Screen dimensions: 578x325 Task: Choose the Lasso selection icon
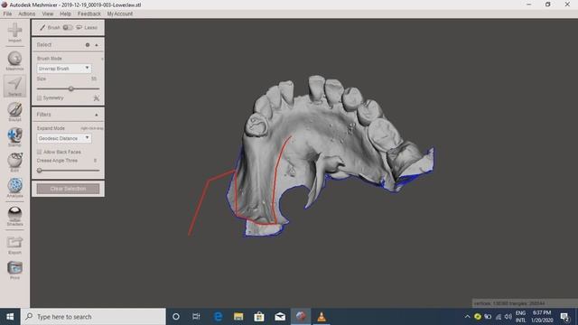coord(79,28)
